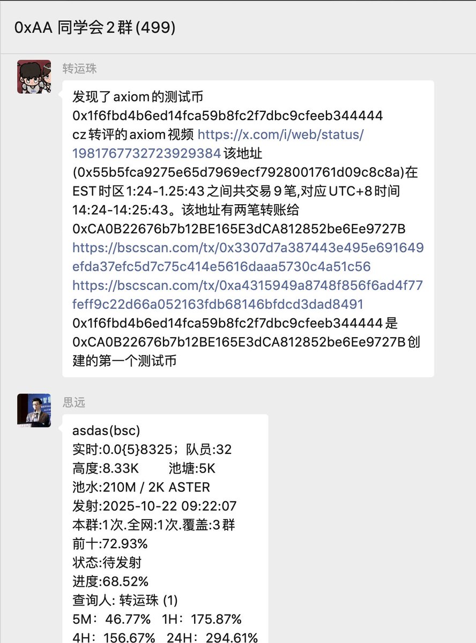
Task: Click the first 0x1f6fbd4b6ed14fca test coin address
Action: (227, 116)
